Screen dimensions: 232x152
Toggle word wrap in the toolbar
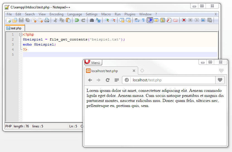tap(137, 20)
